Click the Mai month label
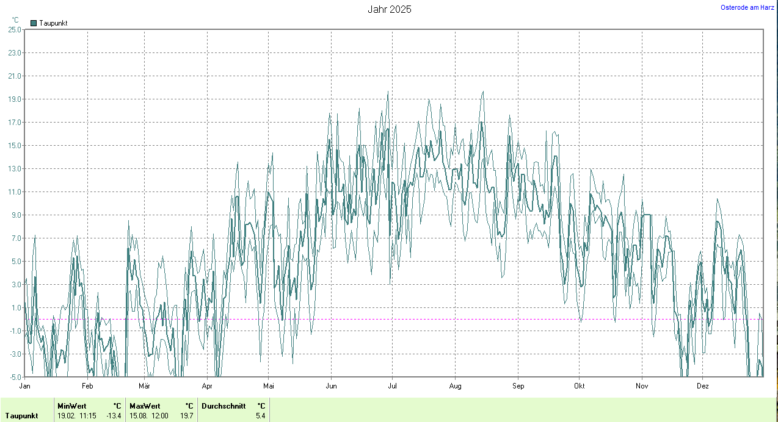 click(x=269, y=386)
